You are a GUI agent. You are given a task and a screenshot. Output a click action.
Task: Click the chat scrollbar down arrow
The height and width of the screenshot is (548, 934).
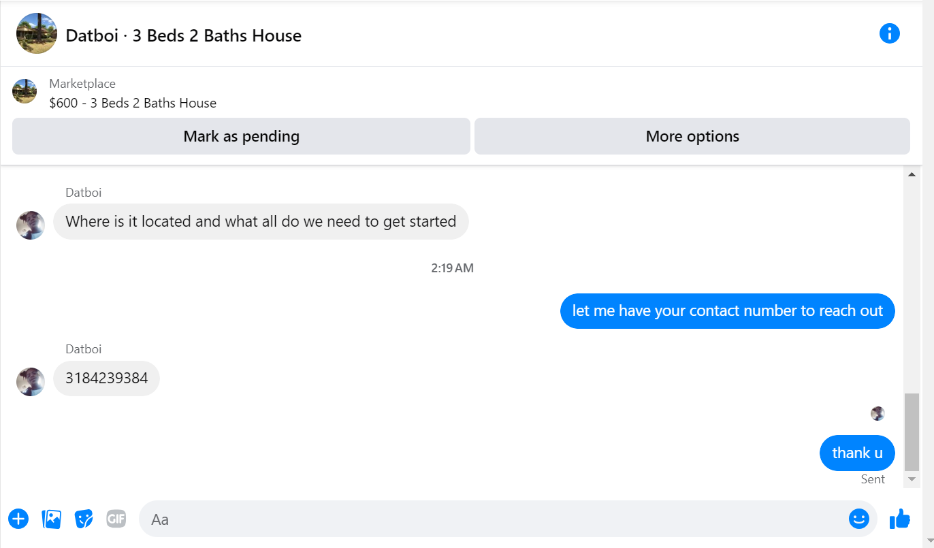(912, 480)
